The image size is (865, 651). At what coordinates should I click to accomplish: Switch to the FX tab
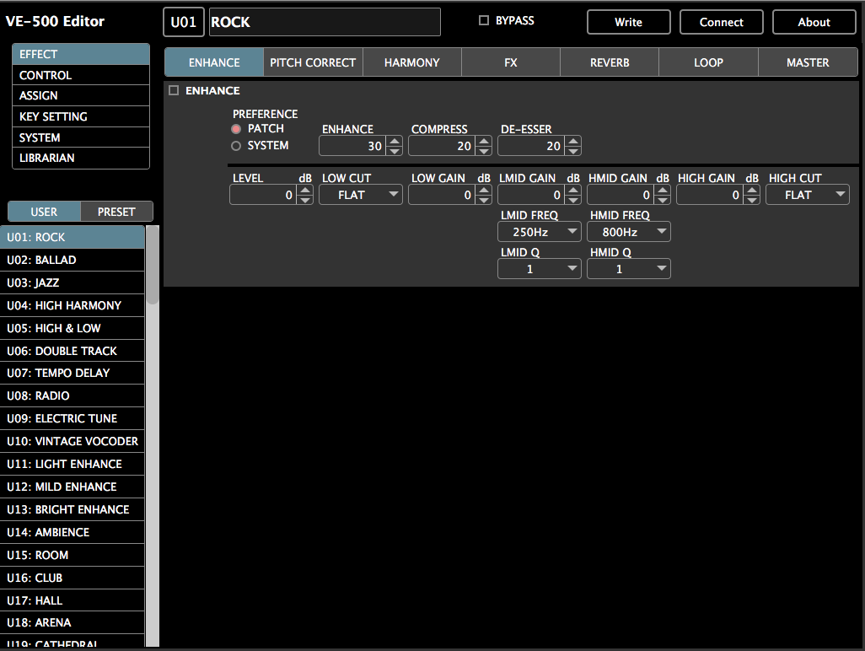[x=511, y=62]
